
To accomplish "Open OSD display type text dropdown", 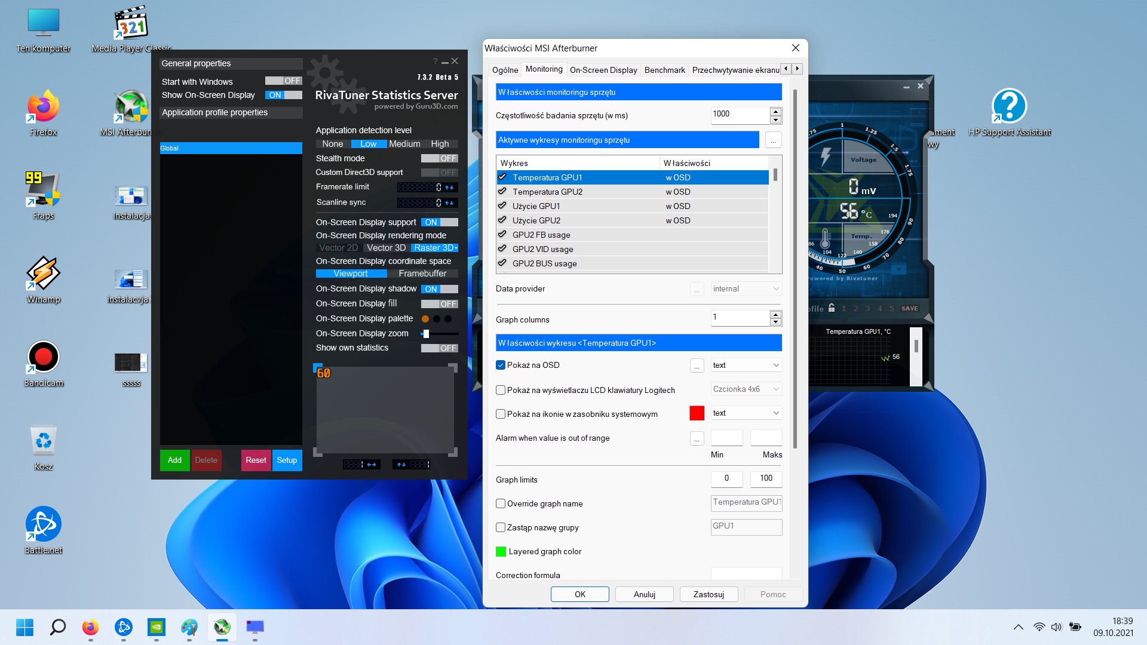I will [746, 365].
